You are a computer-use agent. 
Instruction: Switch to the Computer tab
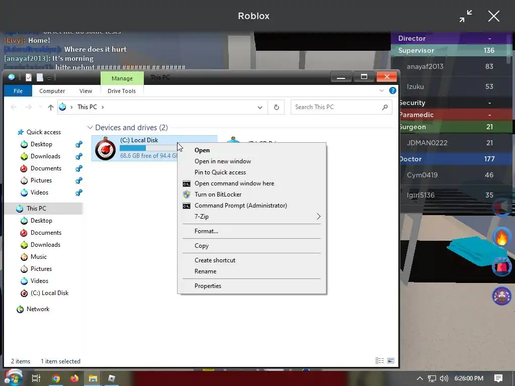pos(52,91)
